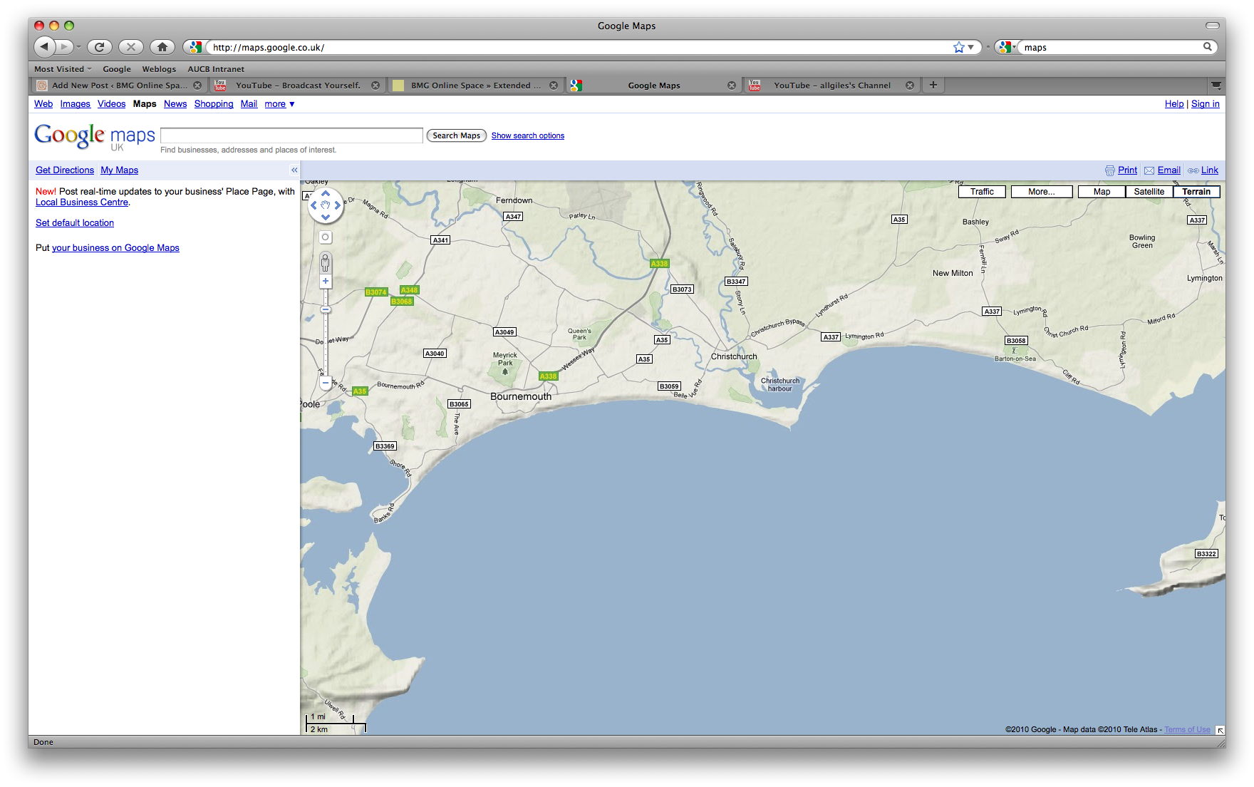1254x787 pixels.
Task: Open Google Mail link
Action: (x=249, y=104)
